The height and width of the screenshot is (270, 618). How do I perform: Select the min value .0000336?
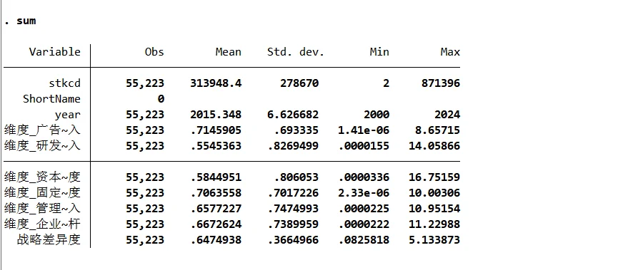[364, 177]
